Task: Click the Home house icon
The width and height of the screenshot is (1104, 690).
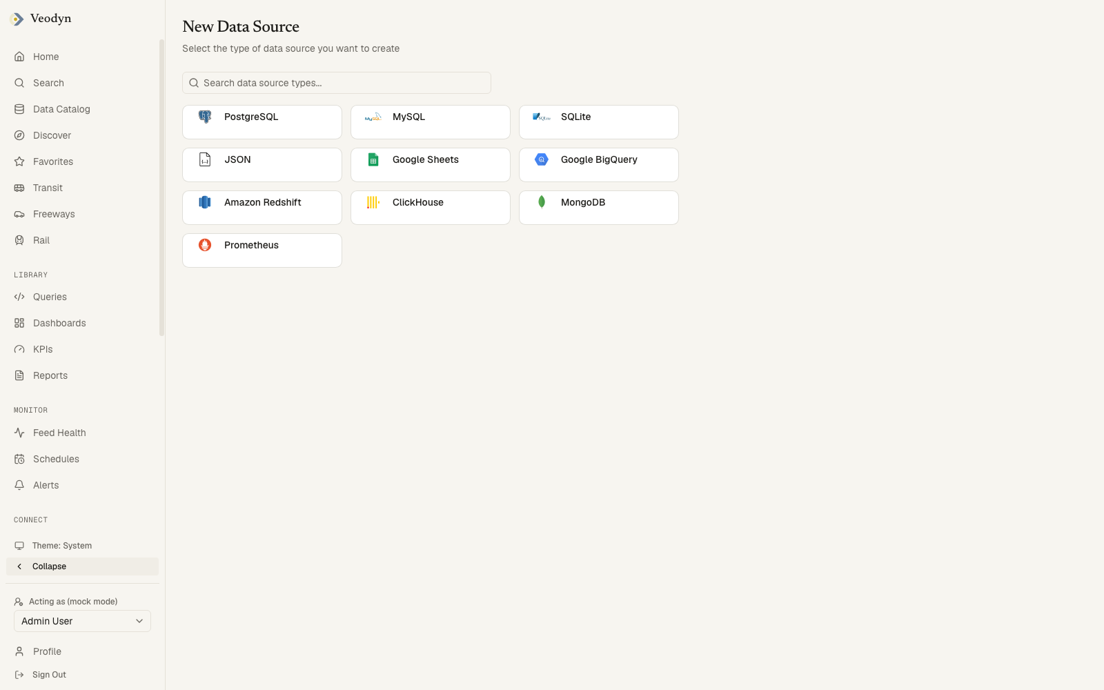Action: tap(19, 57)
